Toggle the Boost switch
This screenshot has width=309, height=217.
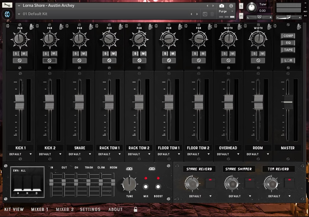coord(158,186)
